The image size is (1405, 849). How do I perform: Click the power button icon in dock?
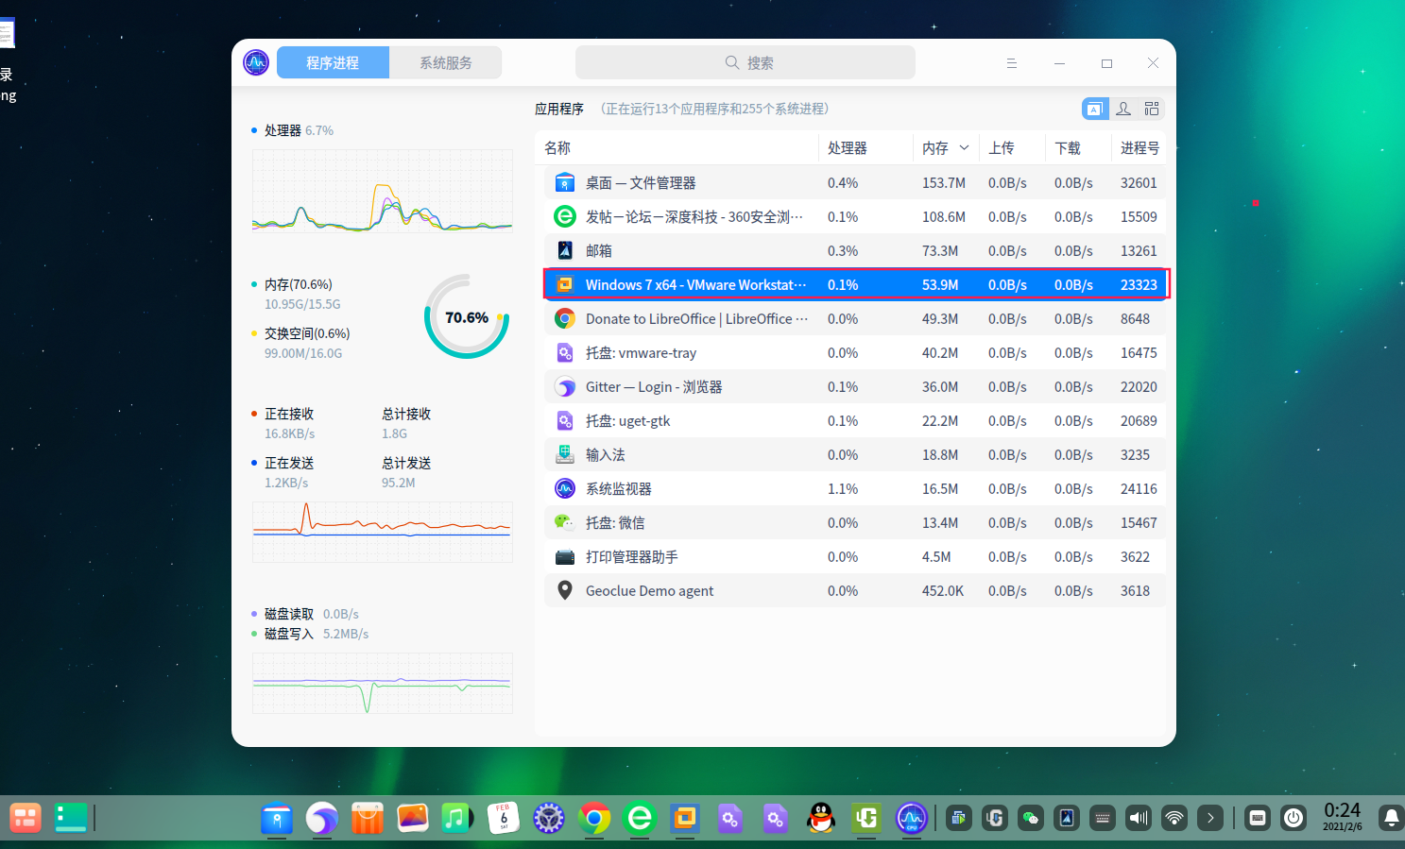[1294, 818]
